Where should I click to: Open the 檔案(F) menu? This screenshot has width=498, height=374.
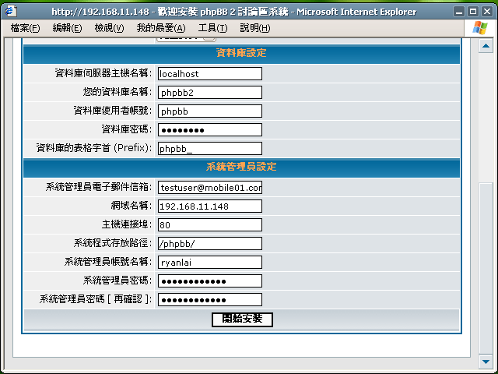pos(25,28)
